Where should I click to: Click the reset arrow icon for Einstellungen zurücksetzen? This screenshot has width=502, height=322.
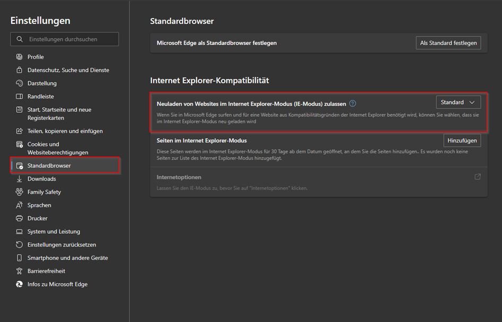pyautogui.click(x=20, y=244)
